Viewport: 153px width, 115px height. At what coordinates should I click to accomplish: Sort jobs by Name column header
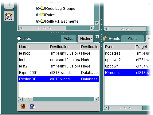(33, 47)
